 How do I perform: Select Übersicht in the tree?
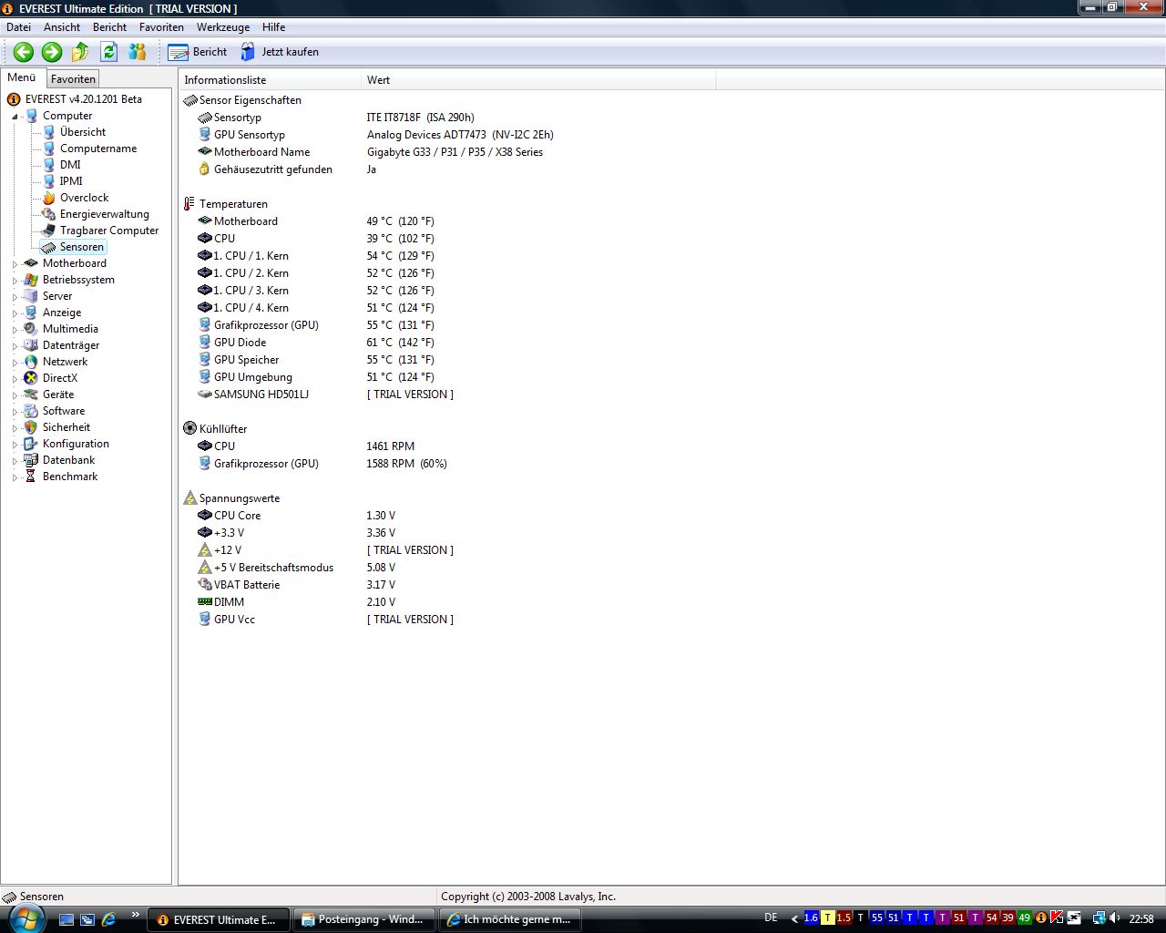pos(83,132)
